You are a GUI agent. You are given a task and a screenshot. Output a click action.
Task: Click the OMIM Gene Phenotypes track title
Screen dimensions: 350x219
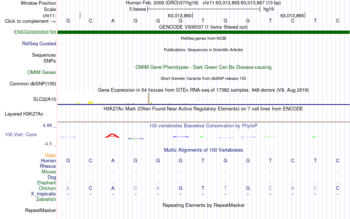coord(203,67)
